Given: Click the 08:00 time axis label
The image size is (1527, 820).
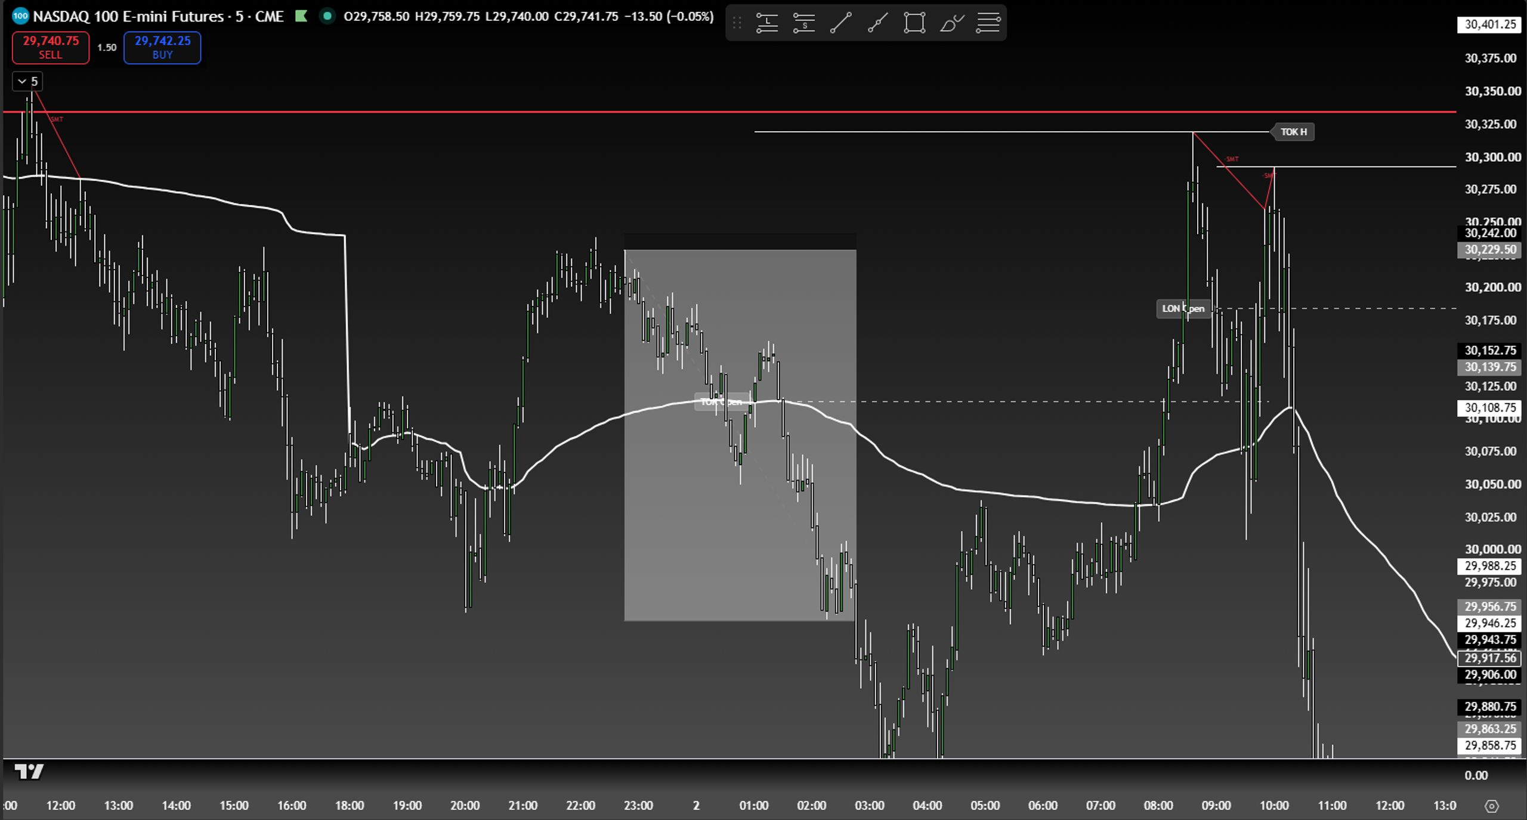Looking at the screenshot, I should click(1158, 806).
